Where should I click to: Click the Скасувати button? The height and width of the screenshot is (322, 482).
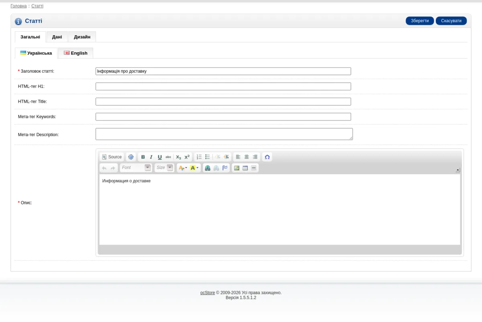tap(451, 21)
